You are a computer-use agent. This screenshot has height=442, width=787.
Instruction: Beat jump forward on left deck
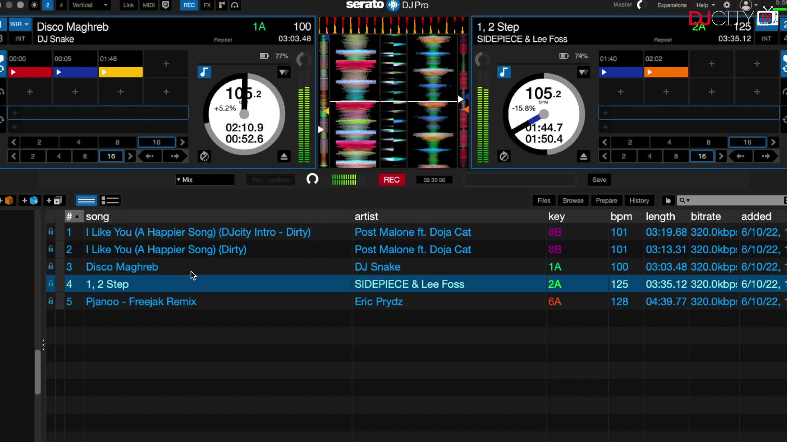pyautogui.click(x=175, y=156)
